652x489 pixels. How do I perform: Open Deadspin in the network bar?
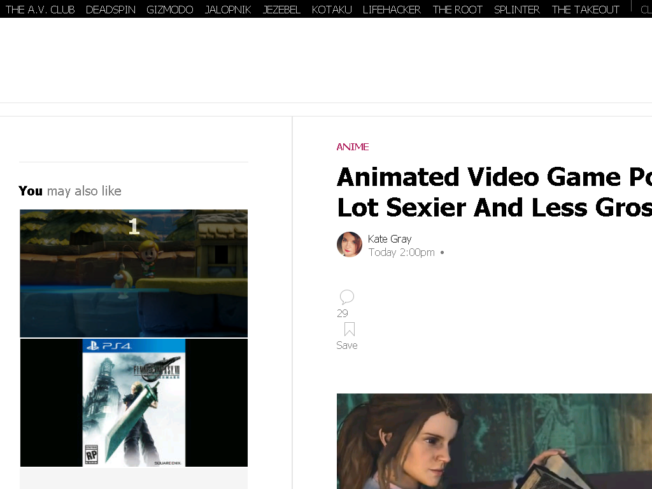(111, 9)
